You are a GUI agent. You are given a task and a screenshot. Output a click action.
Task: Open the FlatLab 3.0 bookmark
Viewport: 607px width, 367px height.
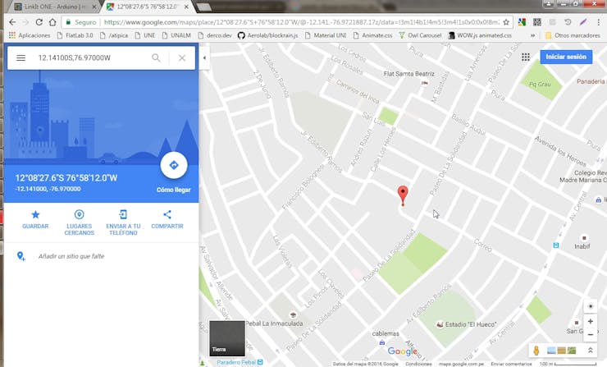[x=75, y=35]
